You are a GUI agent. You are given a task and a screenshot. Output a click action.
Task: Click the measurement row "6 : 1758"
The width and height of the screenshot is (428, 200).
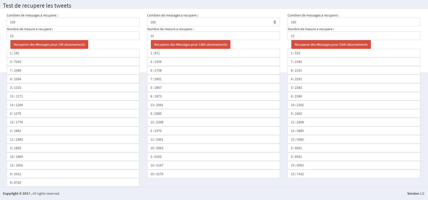[213, 70]
